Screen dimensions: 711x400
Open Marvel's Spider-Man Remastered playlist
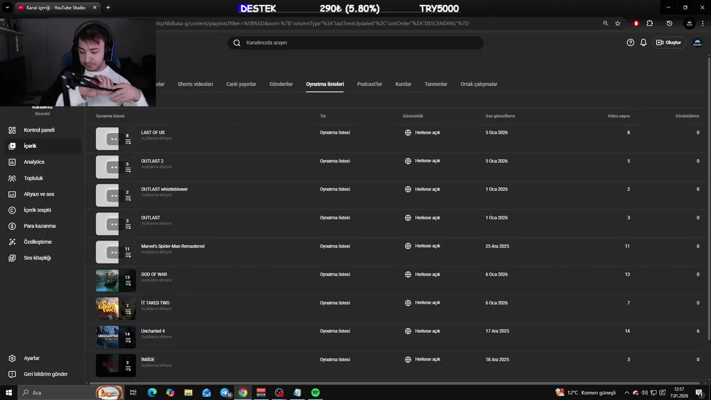click(173, 246)
